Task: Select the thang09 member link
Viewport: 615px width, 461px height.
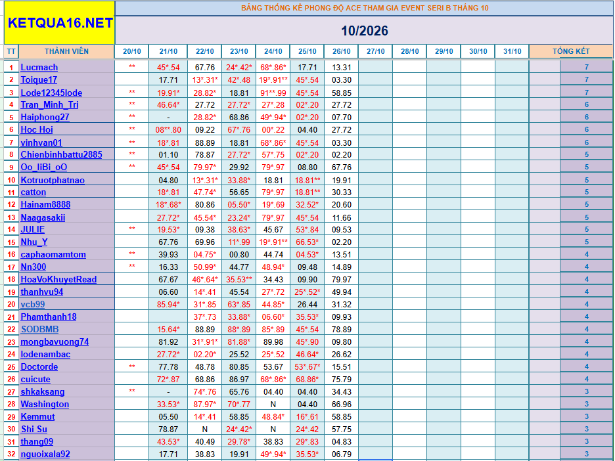Action: [37, 442]
